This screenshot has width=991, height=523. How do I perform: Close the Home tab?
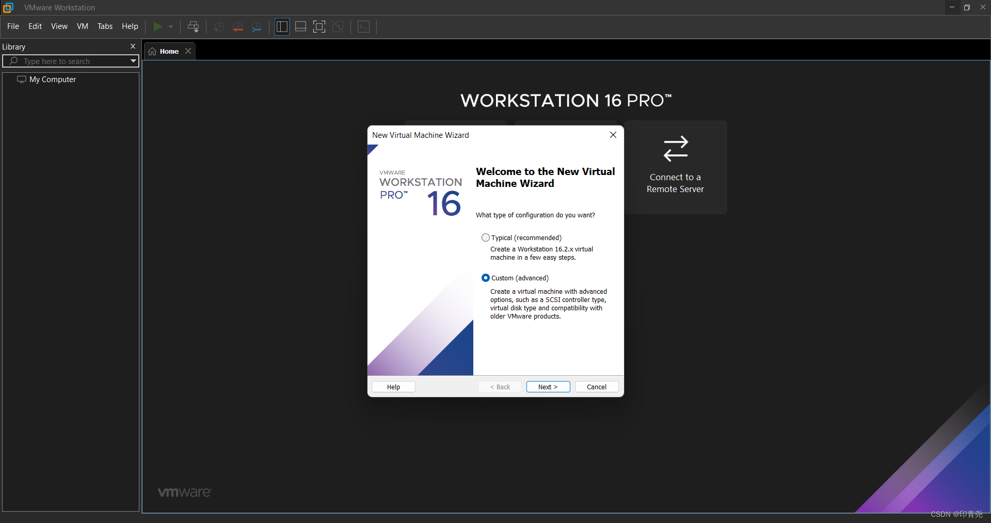coord(188,51)
